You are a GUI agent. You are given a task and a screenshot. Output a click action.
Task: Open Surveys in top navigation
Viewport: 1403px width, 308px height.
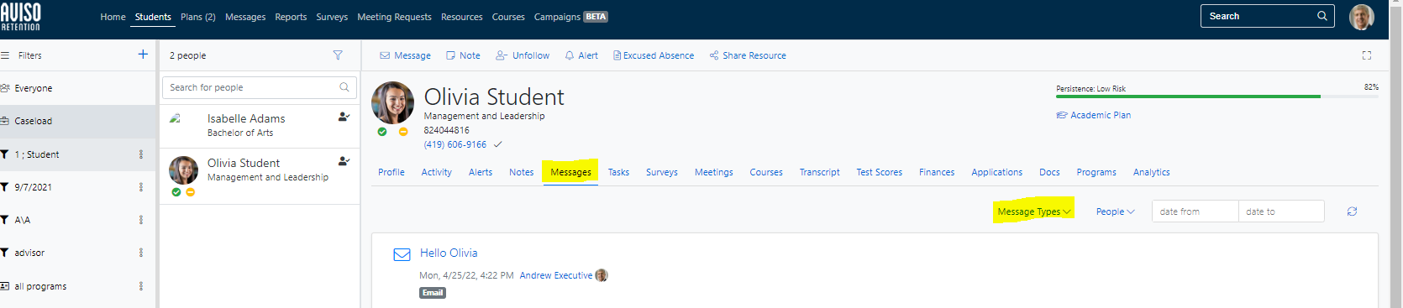pyautogui.click(x=332, y=17)
